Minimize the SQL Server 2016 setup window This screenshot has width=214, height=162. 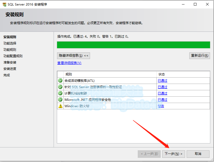click(x=183, y=4)
